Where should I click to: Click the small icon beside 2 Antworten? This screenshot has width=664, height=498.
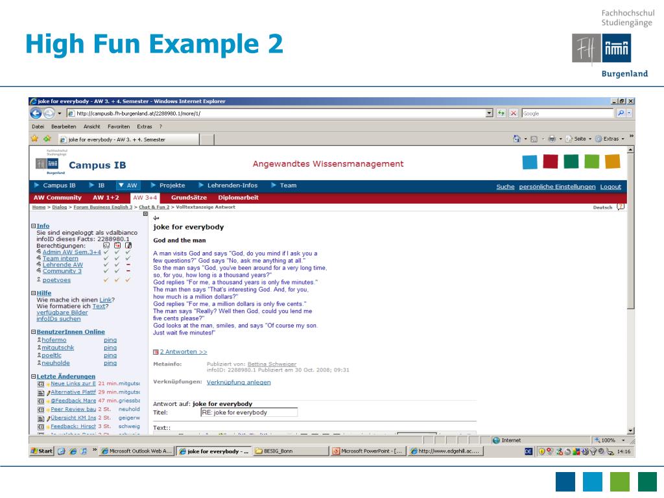click(156, 352)
